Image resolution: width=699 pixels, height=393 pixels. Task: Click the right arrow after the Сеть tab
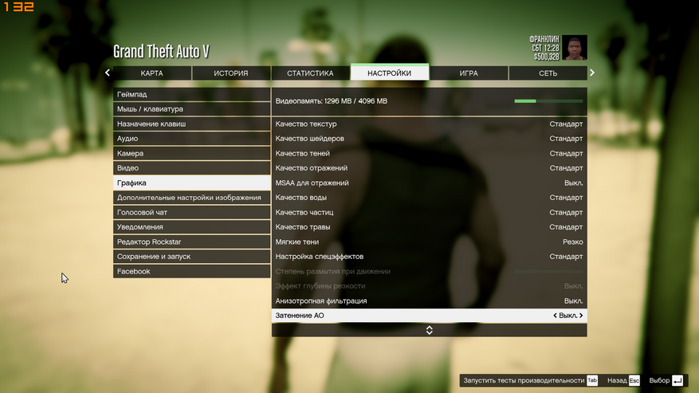(x=592, y=73)
